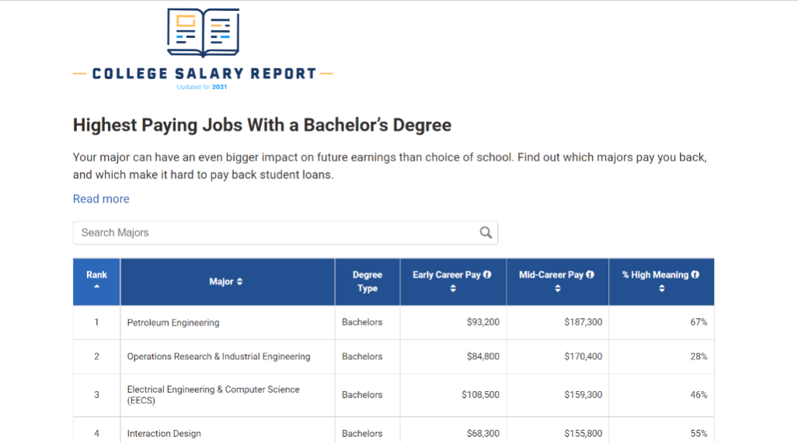This screenshot has height=443, width=798.
Task: Sort table by Mid-Career Pay arrows
Action: point(557,289)
